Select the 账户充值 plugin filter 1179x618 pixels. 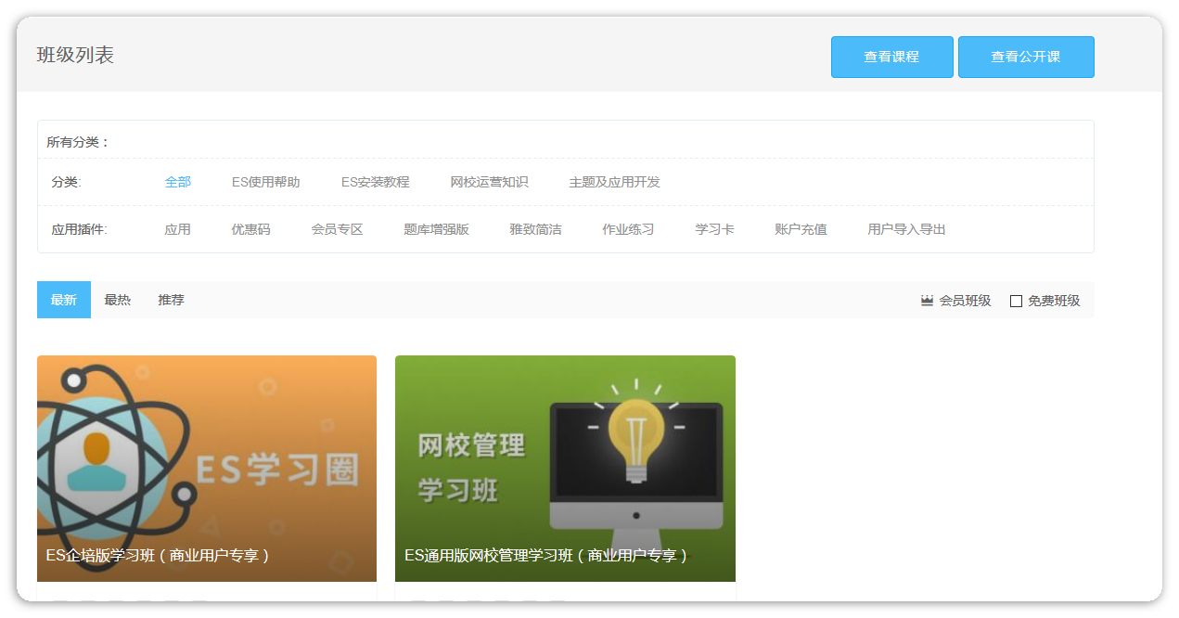point(801,229)
